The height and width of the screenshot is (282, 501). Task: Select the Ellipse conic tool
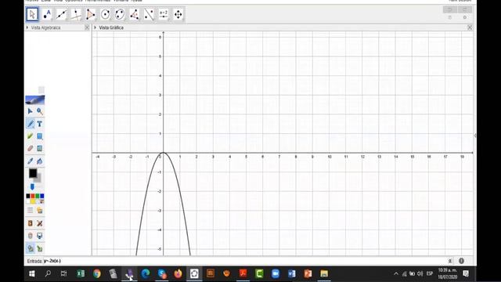pyautogui.click(x=120, y=14)
